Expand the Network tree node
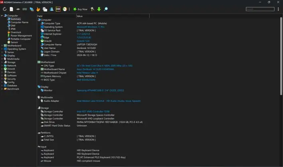This screenshot has width=283, height=167. pyautogui.click(x=2, y=66)
